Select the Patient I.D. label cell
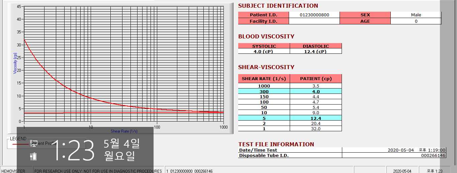Viewport: 457px width, 173px height. pyautogui.click(x=264, y=15)
